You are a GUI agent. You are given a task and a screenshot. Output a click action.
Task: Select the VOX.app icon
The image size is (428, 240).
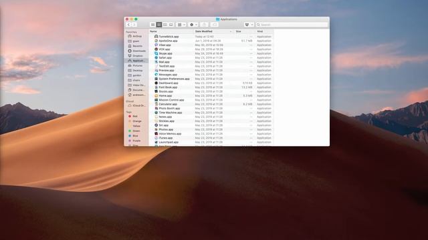[156, 49]
